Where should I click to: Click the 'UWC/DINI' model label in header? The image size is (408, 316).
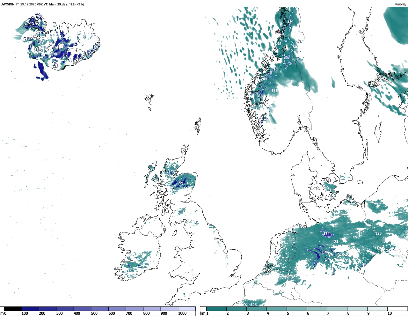(x=8, y=4)
